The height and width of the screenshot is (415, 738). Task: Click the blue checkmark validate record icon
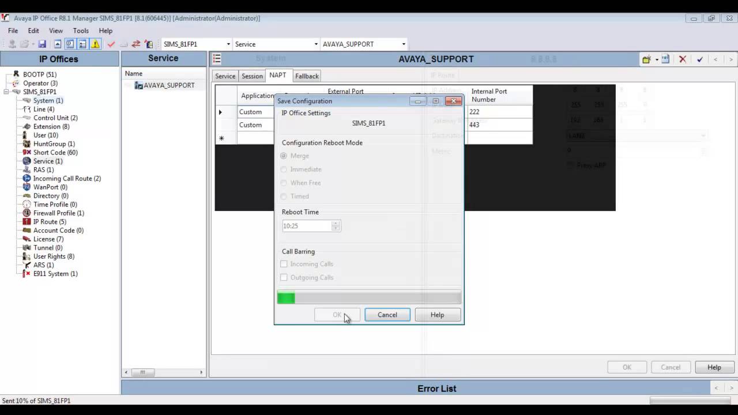[x=699, y=59]
